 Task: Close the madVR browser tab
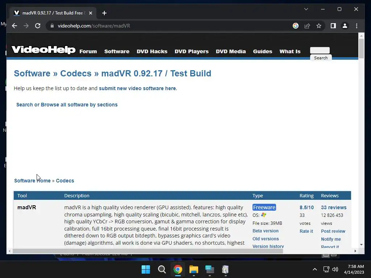(x=90, y=13)
